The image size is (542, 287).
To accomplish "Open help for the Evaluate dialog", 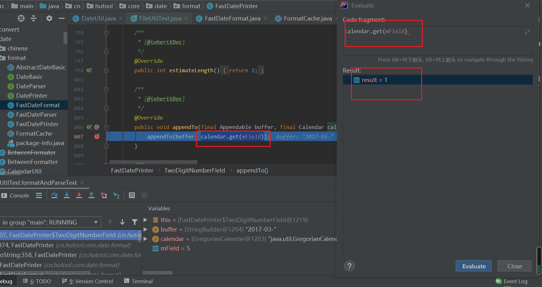I will coord(349,266).
